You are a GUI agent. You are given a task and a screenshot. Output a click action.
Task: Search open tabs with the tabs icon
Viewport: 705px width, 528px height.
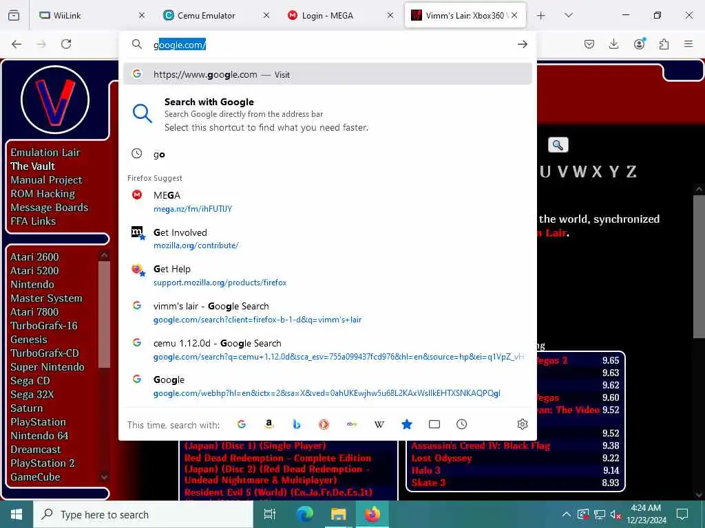[x=434, y=424]
